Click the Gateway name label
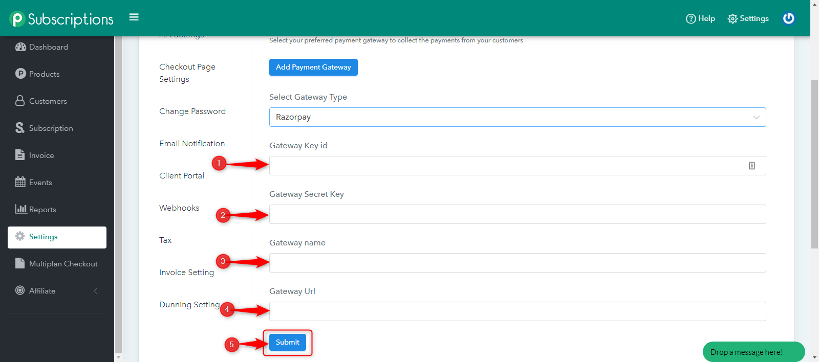819x362 pixels. coord(297,243)
